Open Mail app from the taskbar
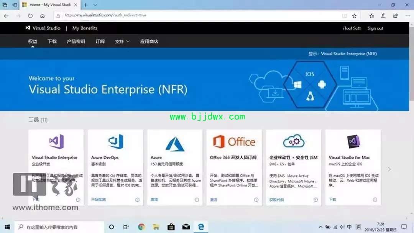 pos(186,227)
